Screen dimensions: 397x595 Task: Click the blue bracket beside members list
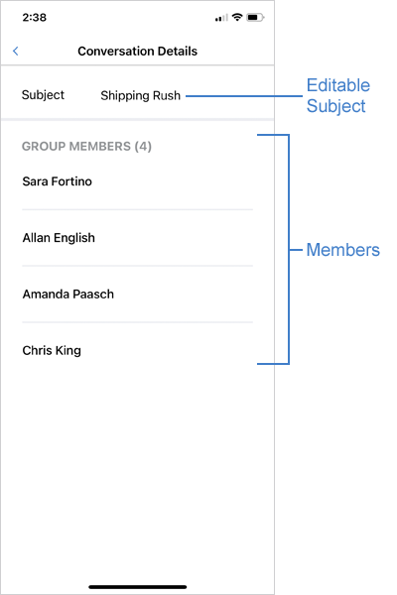click(x=289, y=249)
